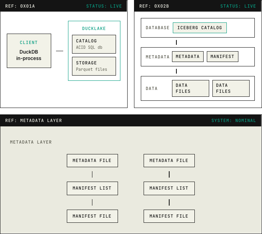Select the second DATA FILES box
The height and width of the screenshot is (234, 262).
pyautogui.click(x=231, y=88)
